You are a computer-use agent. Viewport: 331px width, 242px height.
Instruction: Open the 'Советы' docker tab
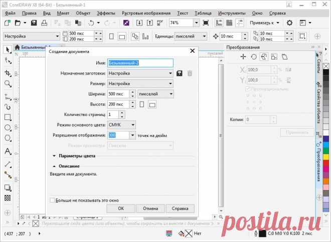319,63
